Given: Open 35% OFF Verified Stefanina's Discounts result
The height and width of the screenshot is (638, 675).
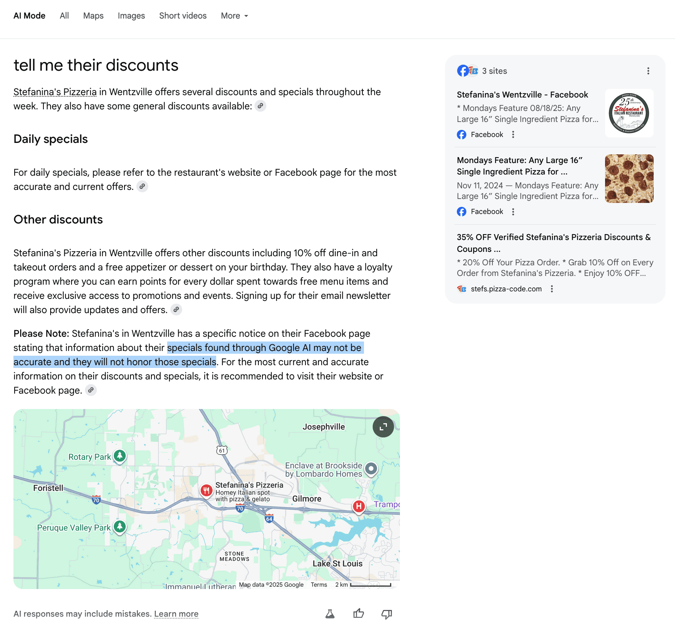Looking at the screenshot, I should click(x=554, y=243).
